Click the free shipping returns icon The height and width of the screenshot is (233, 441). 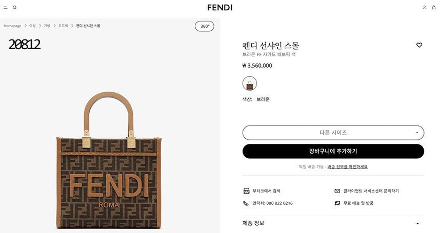[337, 203]
